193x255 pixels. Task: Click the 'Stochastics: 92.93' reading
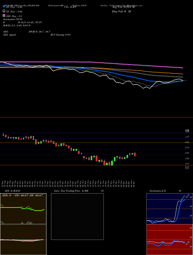pos(12,19)
